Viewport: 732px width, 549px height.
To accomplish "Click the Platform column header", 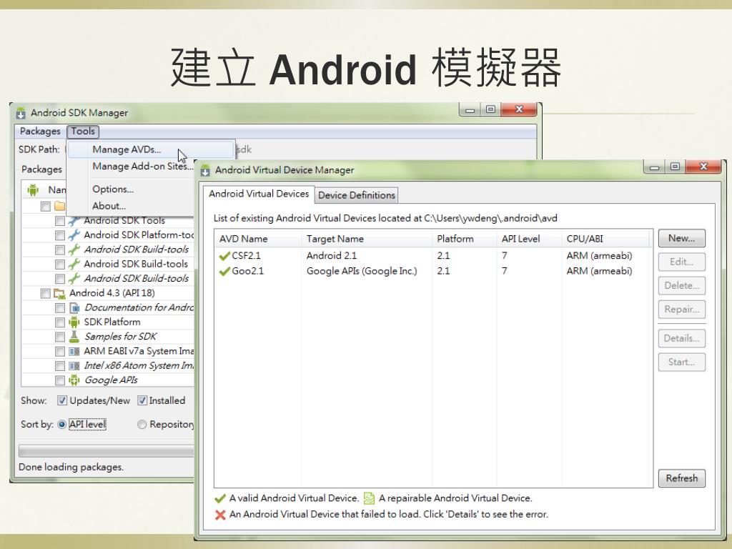I will click(x=465, y=239).
